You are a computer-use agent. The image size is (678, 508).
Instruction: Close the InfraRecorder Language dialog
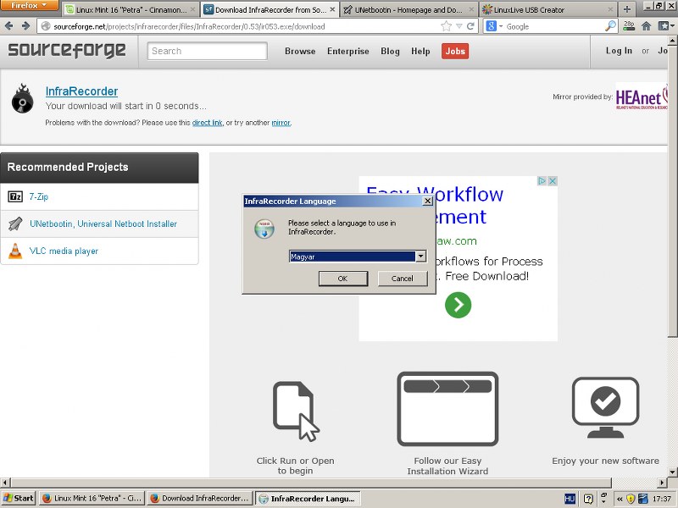[x=427, y=201]
